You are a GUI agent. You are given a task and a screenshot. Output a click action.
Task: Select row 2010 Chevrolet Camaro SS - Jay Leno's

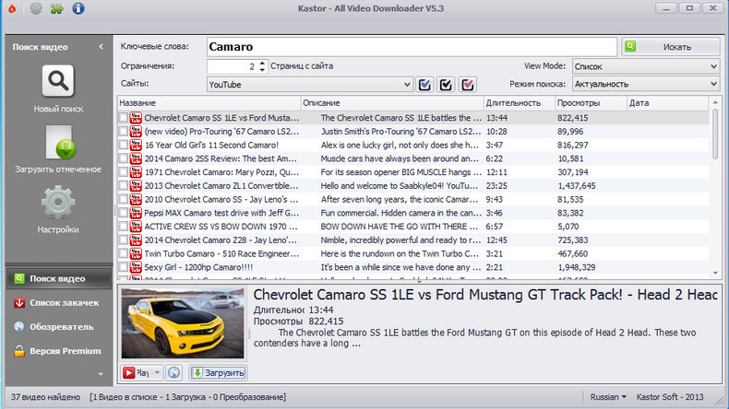pyautogui.click(x=413, y=199)
